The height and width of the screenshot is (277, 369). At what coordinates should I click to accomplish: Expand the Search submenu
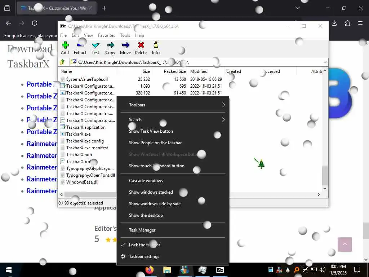pyautogui.click(x=173, y=120)
